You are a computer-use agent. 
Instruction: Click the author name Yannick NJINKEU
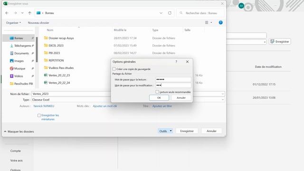[44, 106]
